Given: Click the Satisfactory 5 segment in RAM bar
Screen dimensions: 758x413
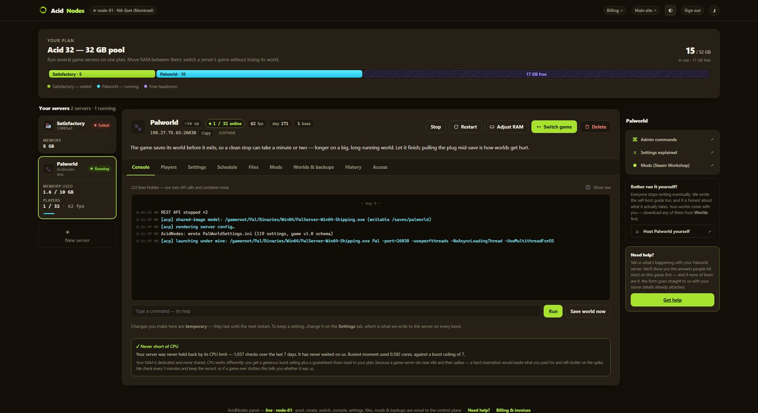Looking at the screenshot, I should [x=102, y=74].
